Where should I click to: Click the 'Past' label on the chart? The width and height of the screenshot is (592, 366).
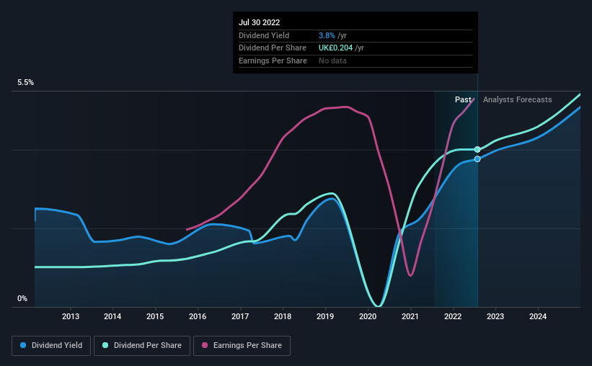(463, 99)
